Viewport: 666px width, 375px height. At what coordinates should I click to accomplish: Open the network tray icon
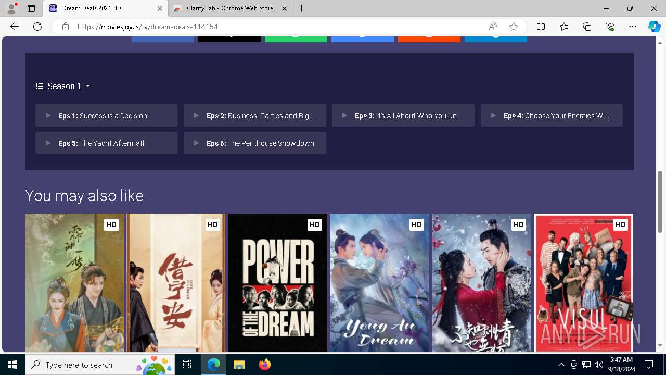tap(586, 365)
